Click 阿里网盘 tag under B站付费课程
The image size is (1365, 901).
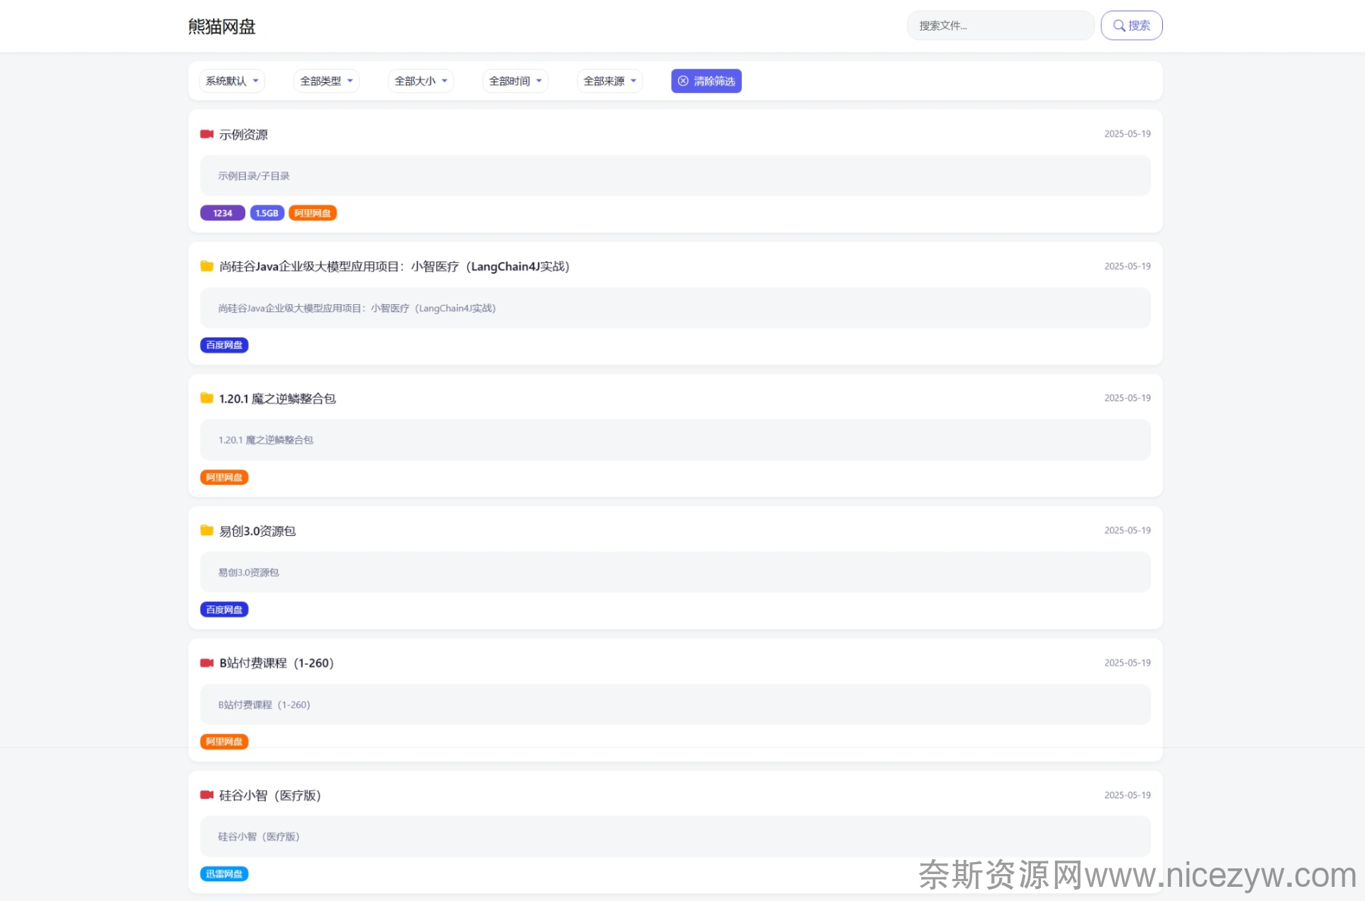tap(224, 741)
